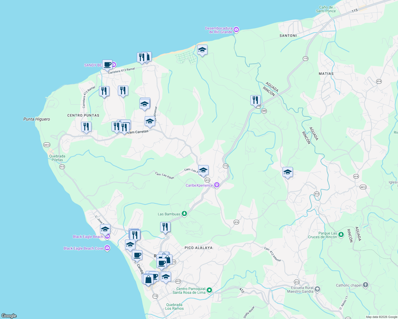The width and height of the screenshot is (398, 319).
Task: Select the Parque Las Cruces de Rincón tree icon
Action: point(341,235)
